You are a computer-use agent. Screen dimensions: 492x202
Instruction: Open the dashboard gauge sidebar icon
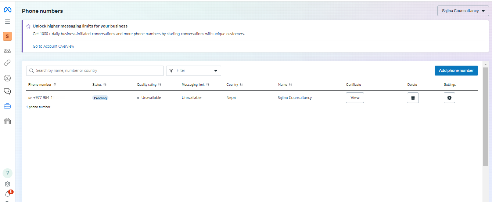click(x=7, y=78)
